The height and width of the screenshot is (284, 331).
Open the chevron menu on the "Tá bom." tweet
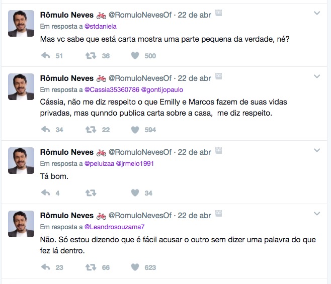(x=317, y=150)
